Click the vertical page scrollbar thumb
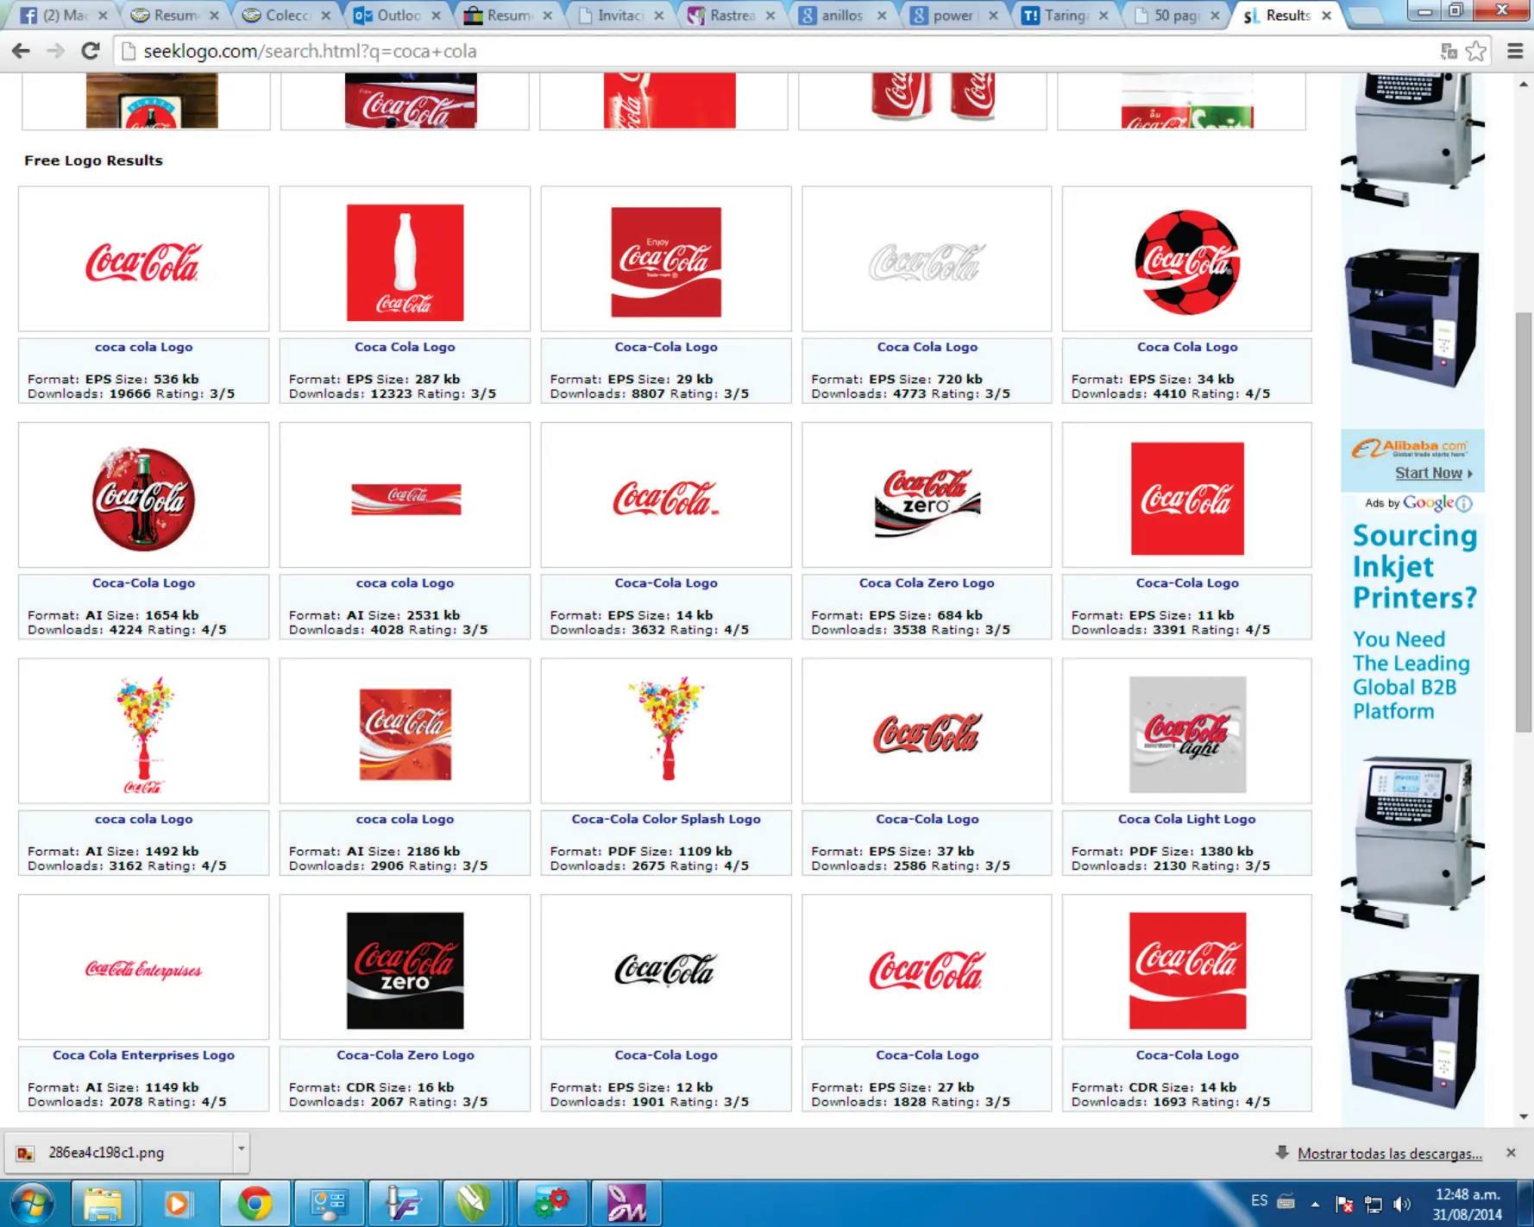The width and height of the screenshot is (1534, 1227). pyautogui.click(x=1524, y=522)
